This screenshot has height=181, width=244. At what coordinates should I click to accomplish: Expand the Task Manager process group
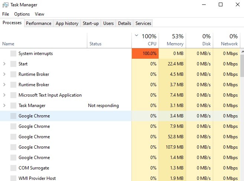[4, 106]
